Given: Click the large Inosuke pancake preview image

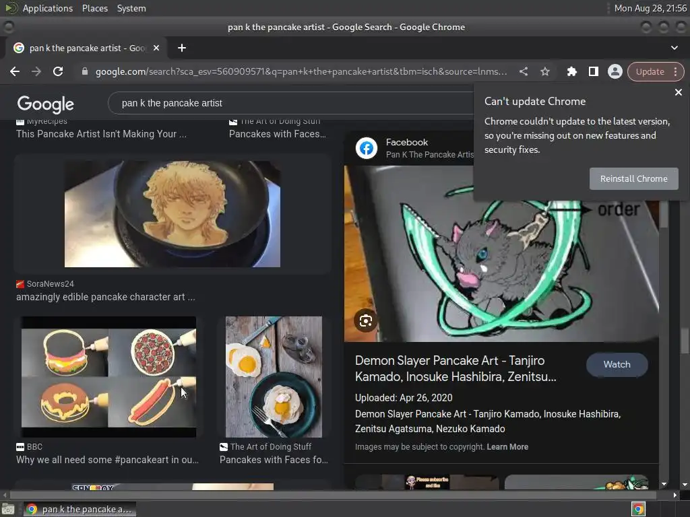Looking at the screenshot, I should (x=501, y=254).
